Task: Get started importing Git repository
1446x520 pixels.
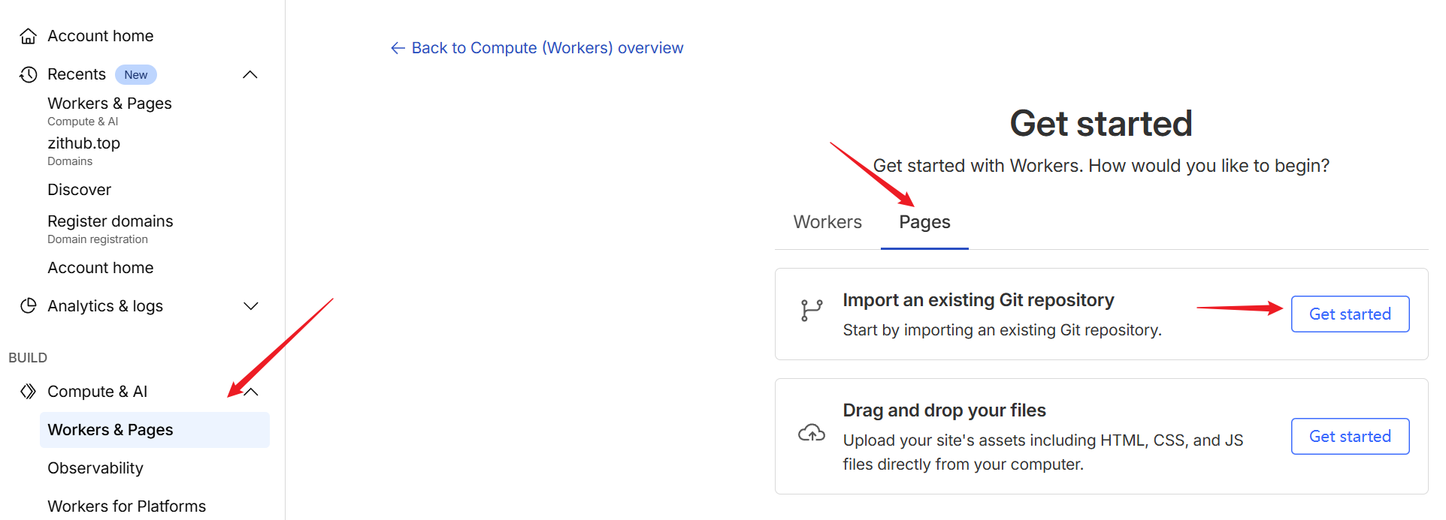Action: 1350,314
